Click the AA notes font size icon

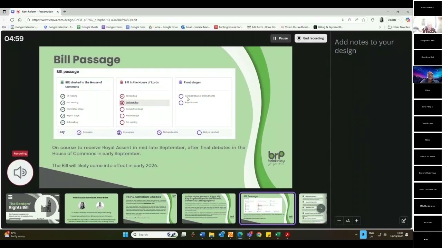(x=348, y=221)
